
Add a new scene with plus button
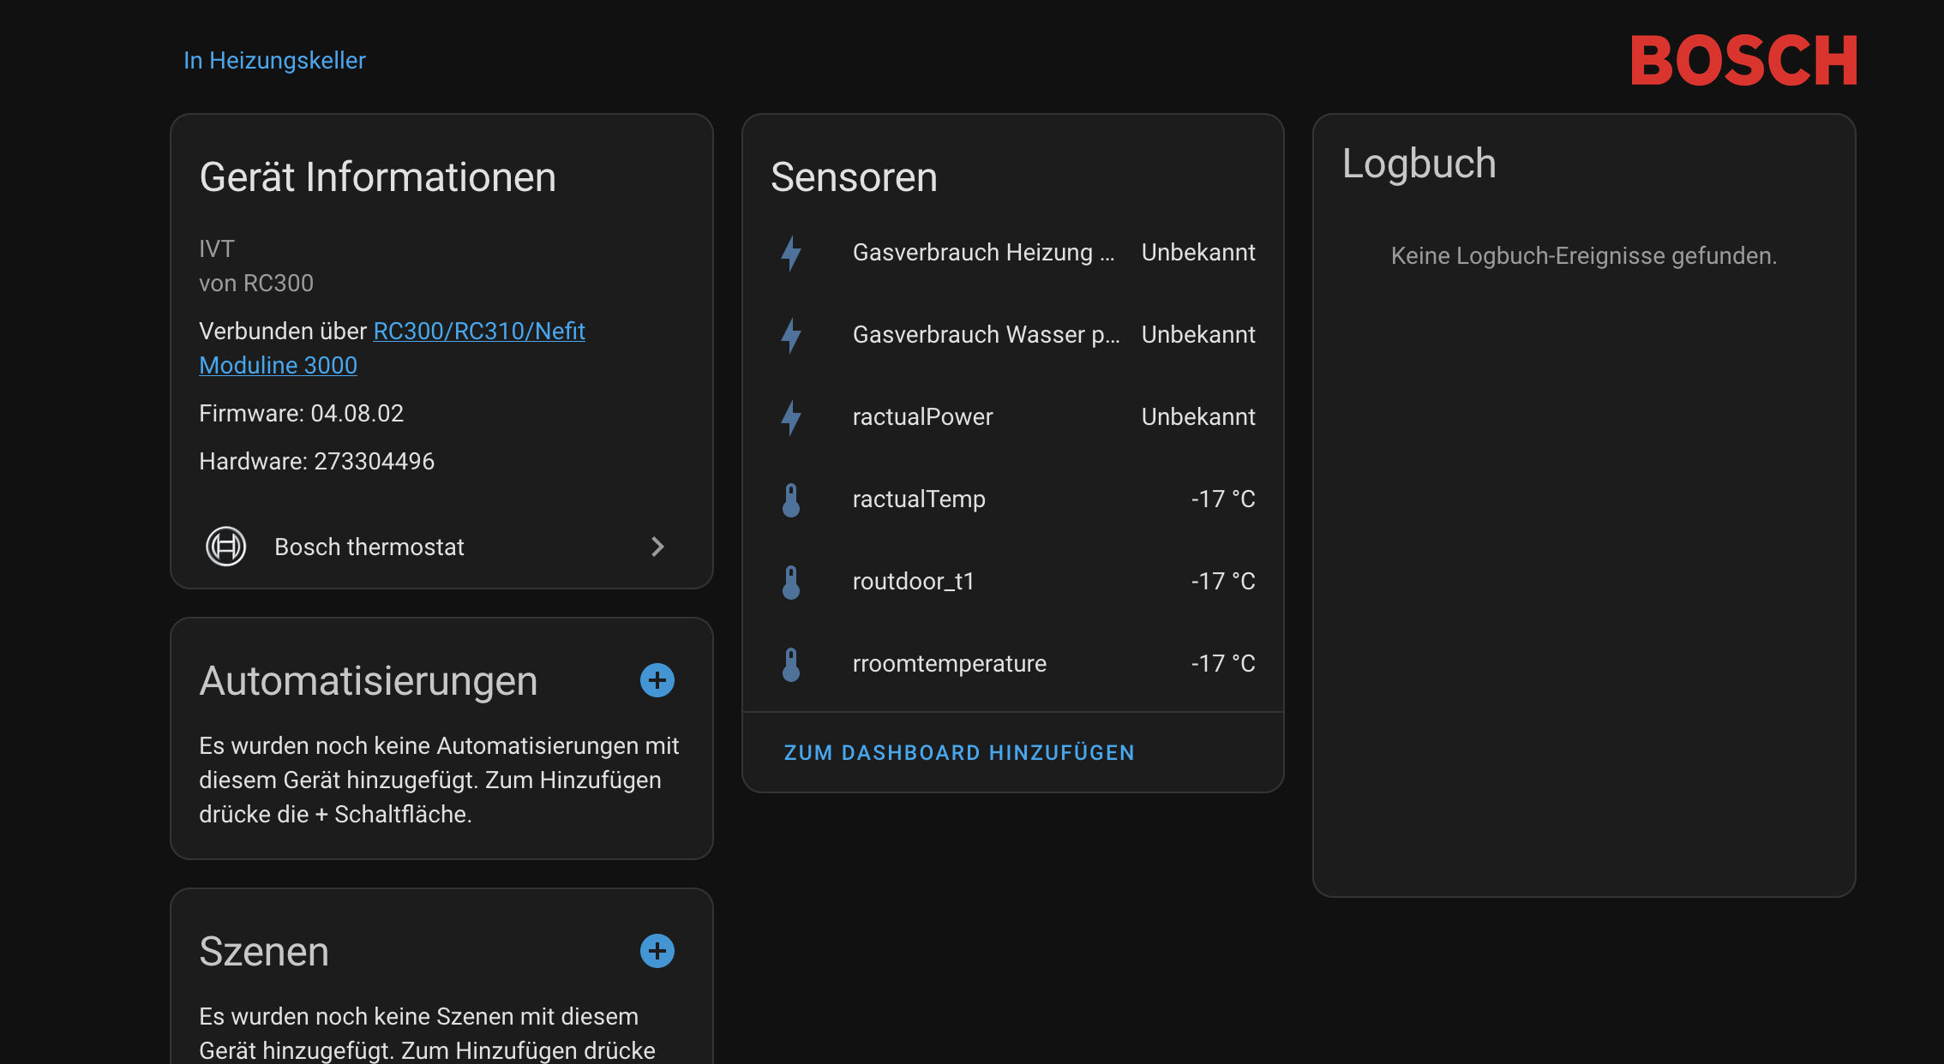(x=657, y=951)
